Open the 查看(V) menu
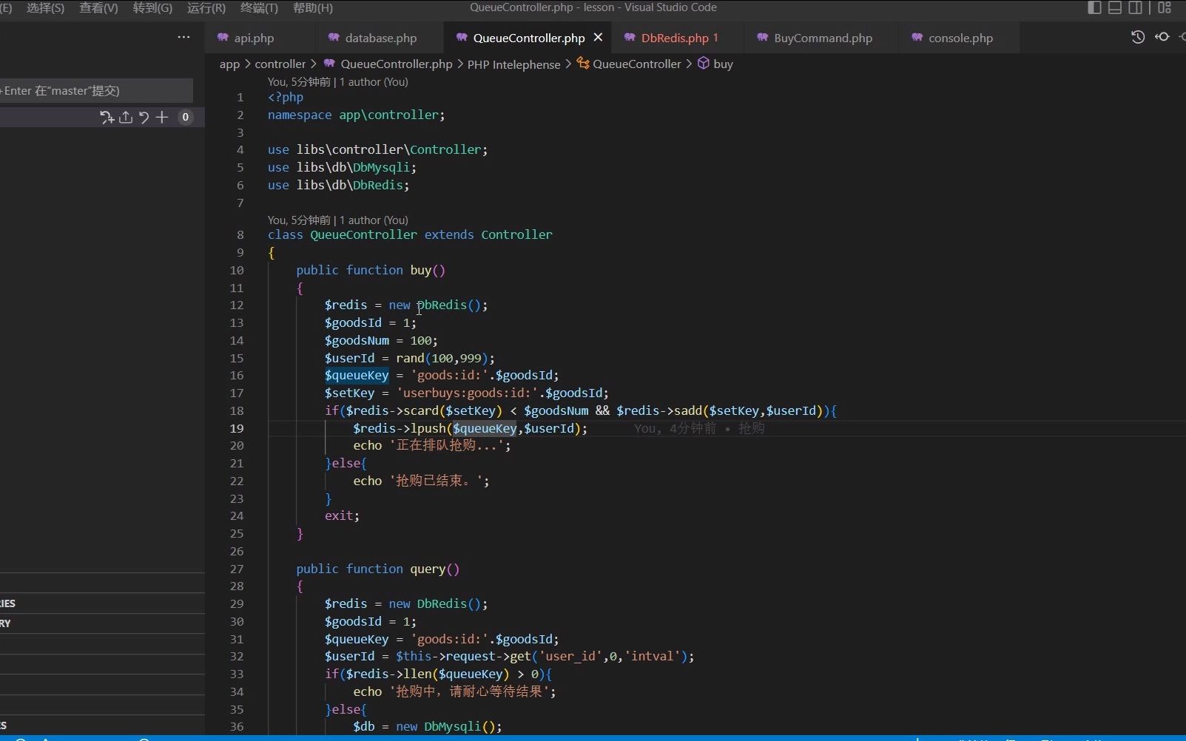This screenshot has height=741, width=1186. [98, 8]
